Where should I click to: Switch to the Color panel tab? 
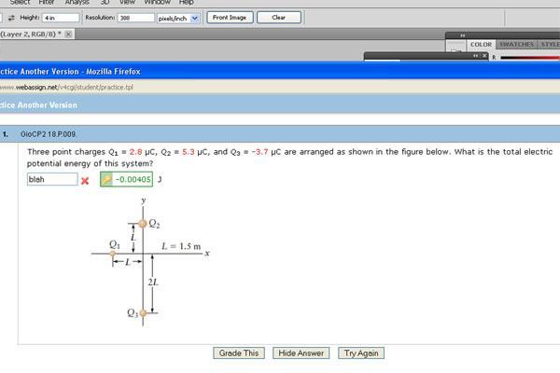[481, 45]
